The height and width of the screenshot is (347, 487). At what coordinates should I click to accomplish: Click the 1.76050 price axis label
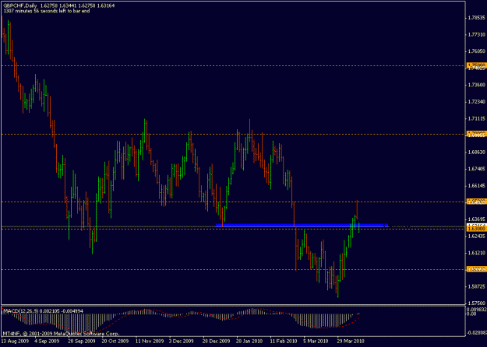pyautogui.click(x=476, y=51)
